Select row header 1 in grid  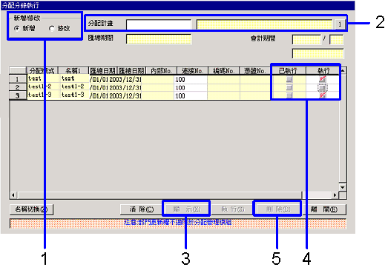point(18,79)
